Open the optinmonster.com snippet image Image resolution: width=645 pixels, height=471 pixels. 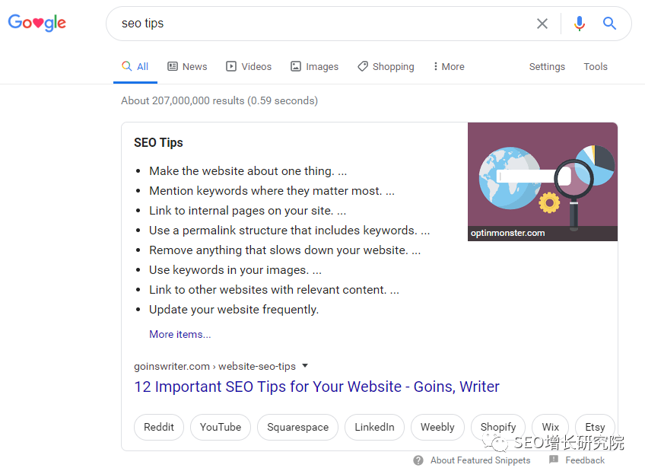click(542, 181)
